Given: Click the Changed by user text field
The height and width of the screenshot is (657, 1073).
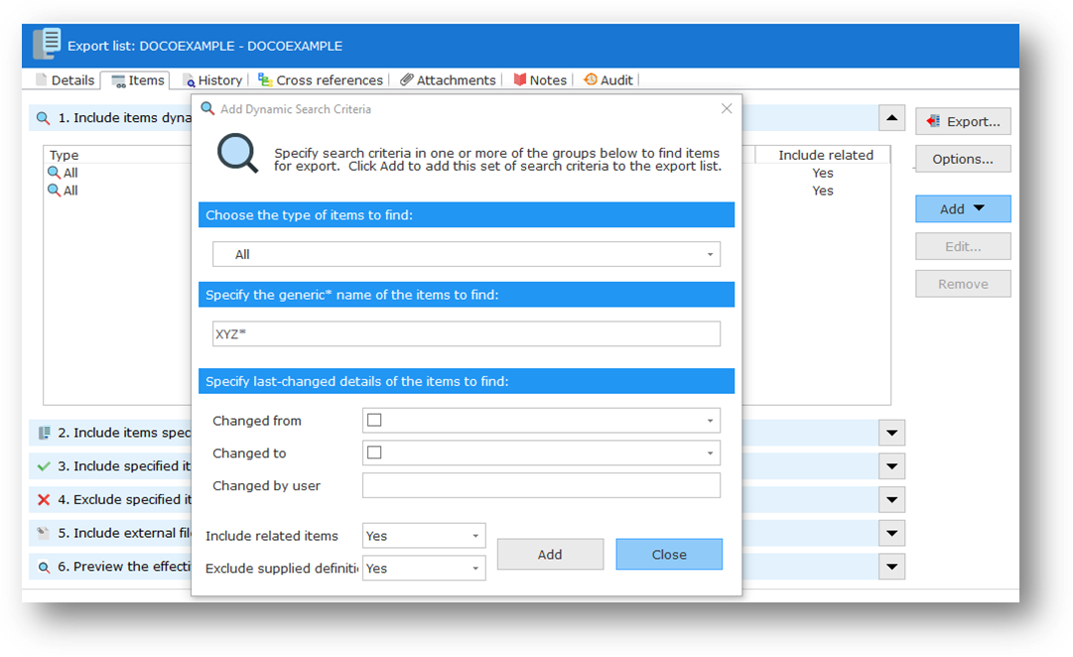Looking at the screenshot, I should (541, 485).
